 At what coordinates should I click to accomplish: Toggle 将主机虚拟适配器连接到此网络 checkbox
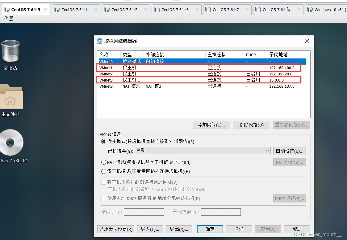[103, 182]
